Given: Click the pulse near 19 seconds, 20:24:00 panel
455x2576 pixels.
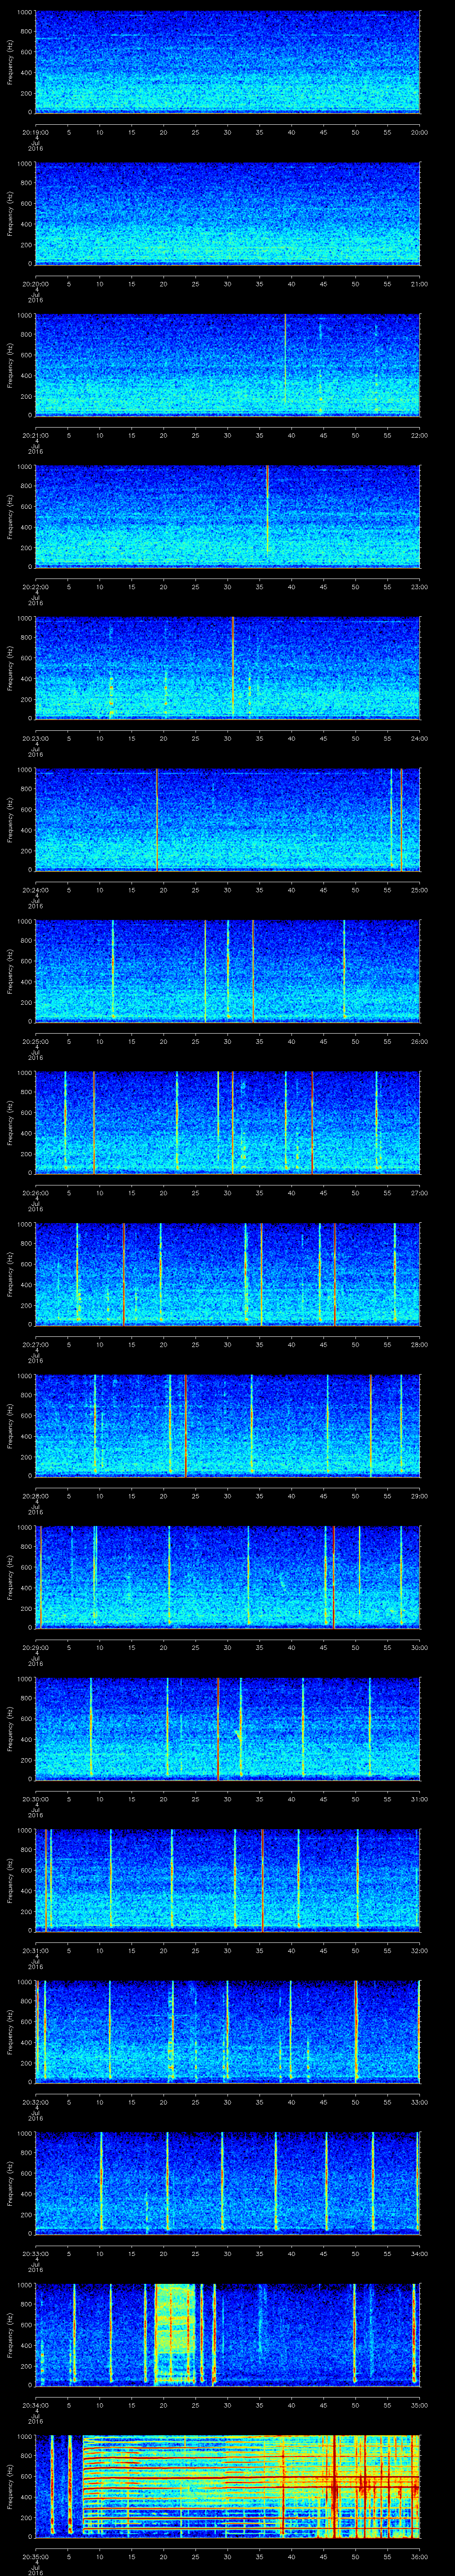Looking at the screenshot, I should [157, 820].
